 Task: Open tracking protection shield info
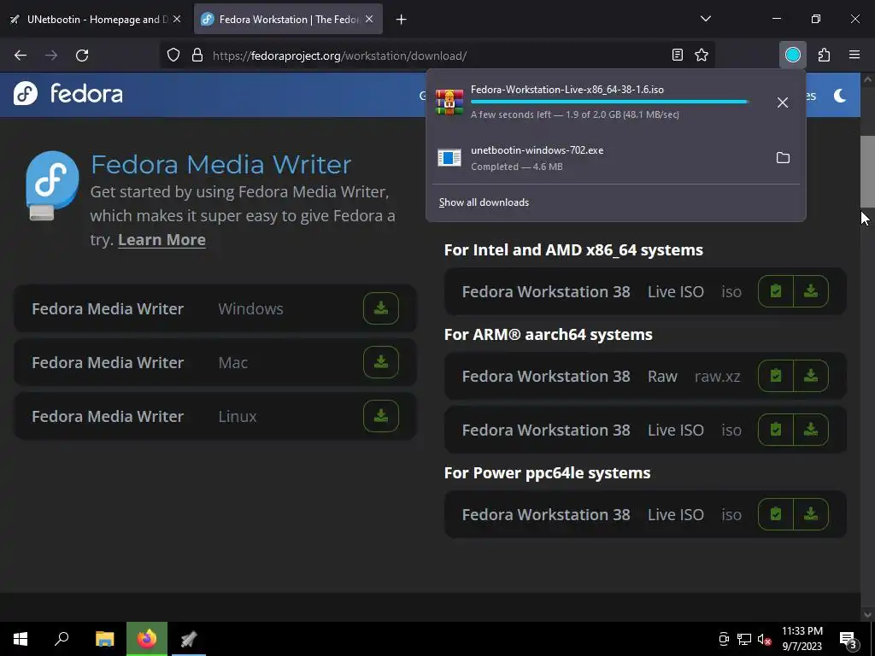pyautogui.click(x=173, y=55)
